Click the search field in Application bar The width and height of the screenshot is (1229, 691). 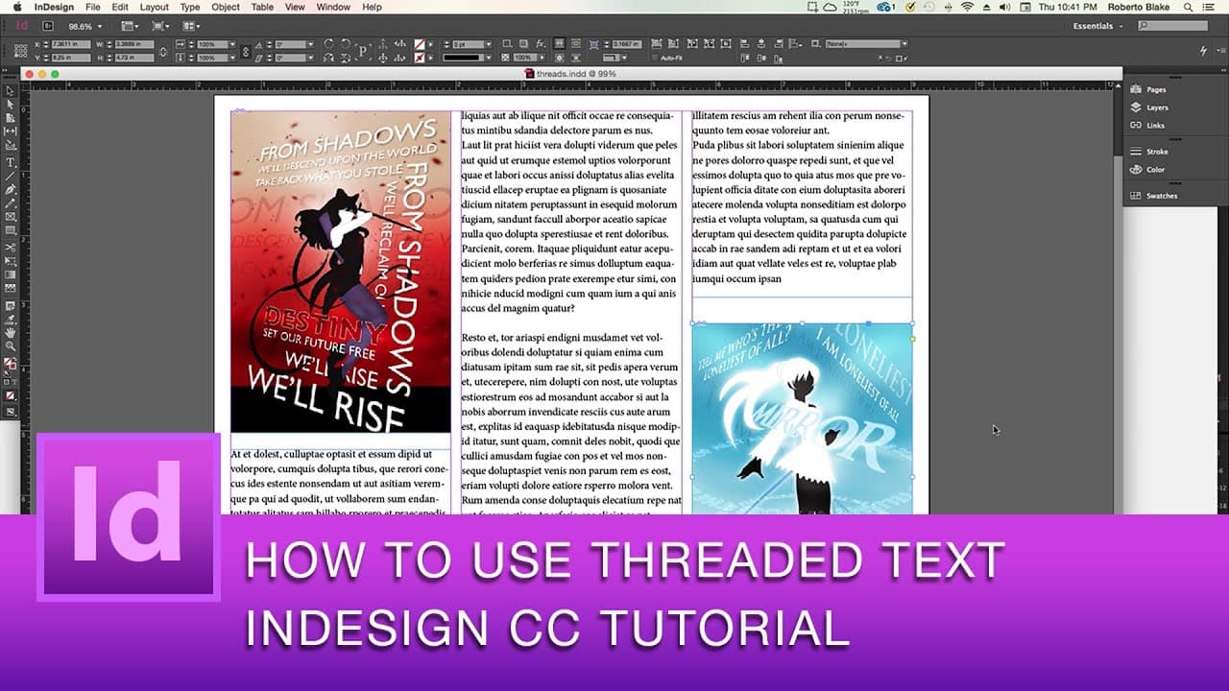coord(1172,26)
